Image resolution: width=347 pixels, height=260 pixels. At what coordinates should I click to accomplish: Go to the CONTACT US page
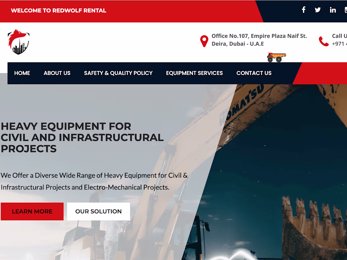click(254, 73)
